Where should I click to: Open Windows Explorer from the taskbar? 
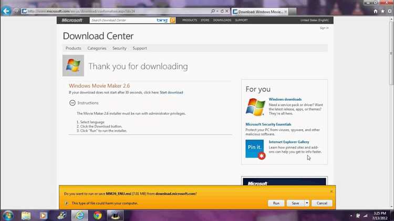tap(26, 215)
